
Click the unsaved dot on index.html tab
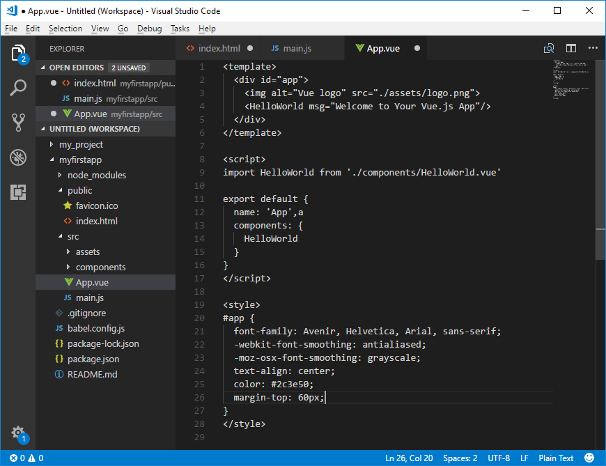250,48
